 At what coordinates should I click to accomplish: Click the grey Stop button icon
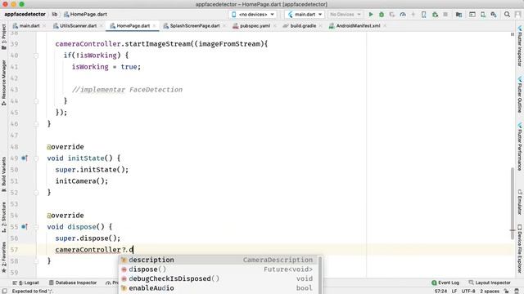tap(445, 15)
